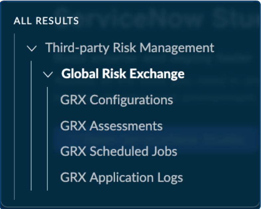Open GRX Application Logs

(x=122, y=178)
